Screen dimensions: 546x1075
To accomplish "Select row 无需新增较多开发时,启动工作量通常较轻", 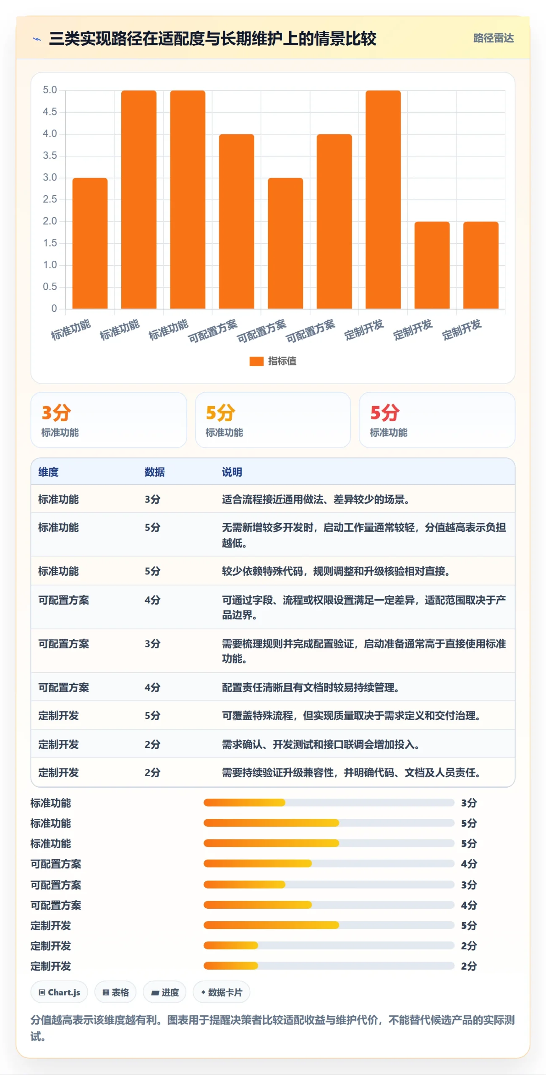I will click(273, 535).
